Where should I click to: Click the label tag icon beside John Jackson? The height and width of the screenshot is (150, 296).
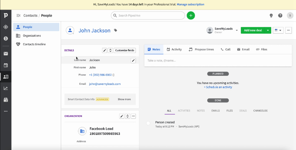115,30
